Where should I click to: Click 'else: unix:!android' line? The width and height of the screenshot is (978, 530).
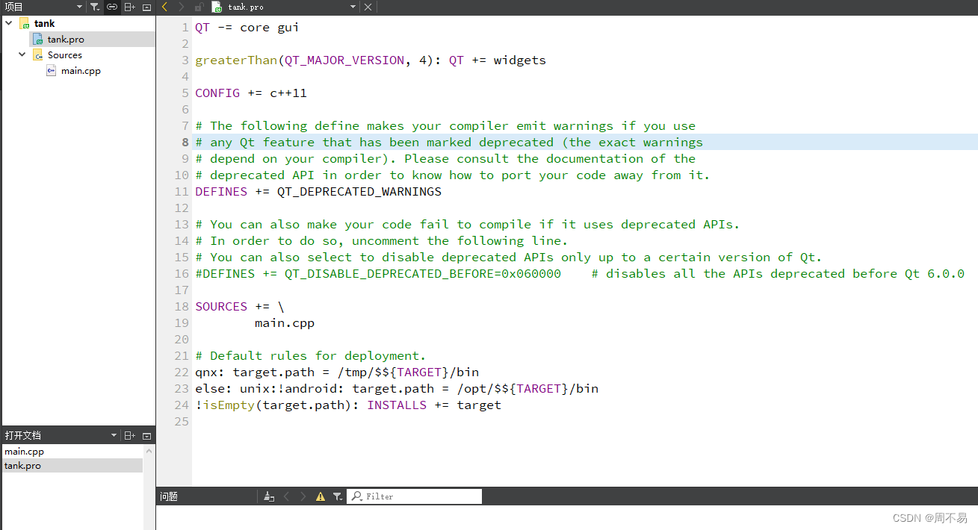coord(397,389)
